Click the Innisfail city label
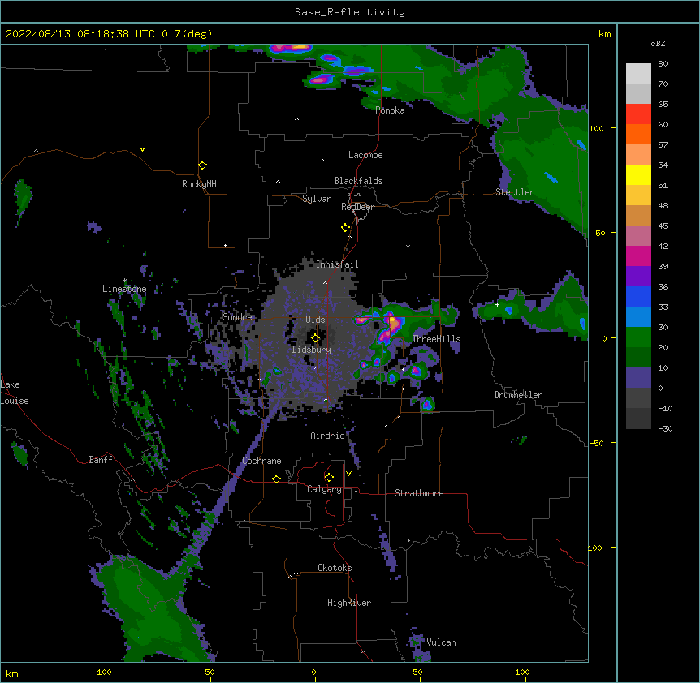 337,264
